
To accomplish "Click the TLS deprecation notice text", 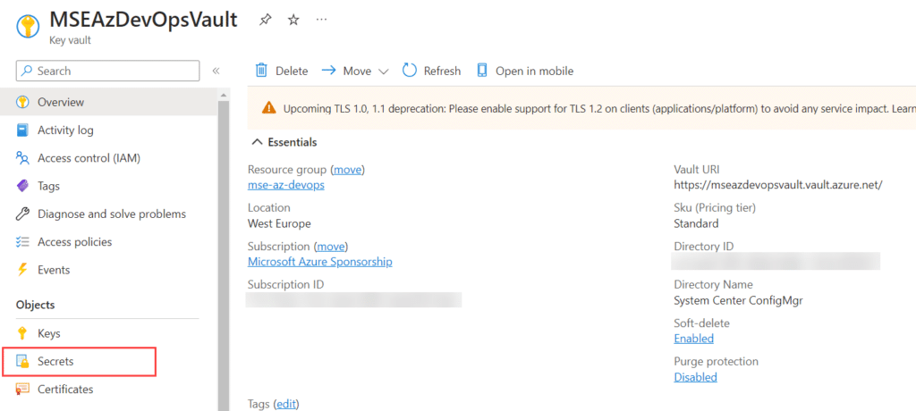I will coord(599,109).
